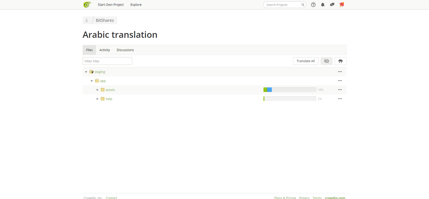Open more options for assets row
The image size is (429, 199).
340,90
